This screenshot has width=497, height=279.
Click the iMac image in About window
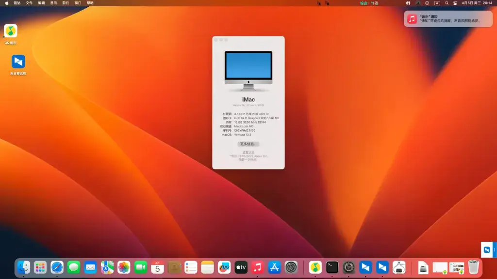tap(248, 71)
